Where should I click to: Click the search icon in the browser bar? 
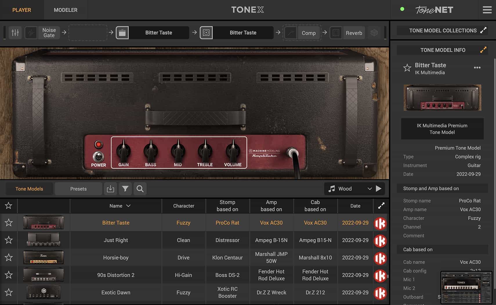point(140,189)
